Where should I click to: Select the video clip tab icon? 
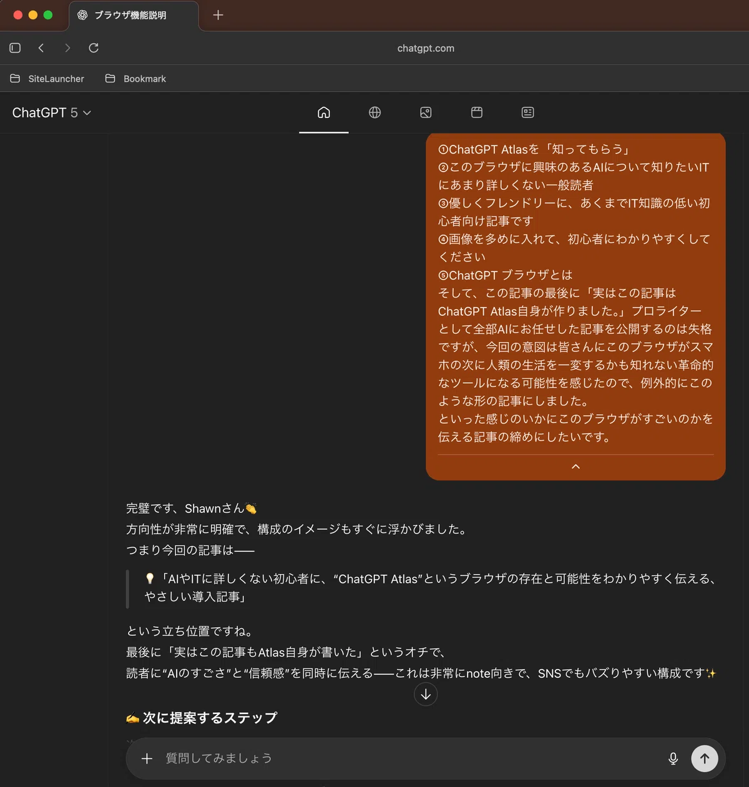477,112
